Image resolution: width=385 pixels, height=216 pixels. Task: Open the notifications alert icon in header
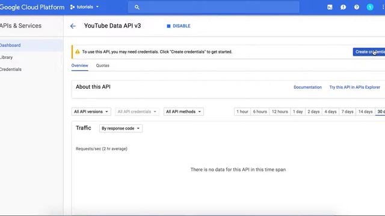point(343,7)
